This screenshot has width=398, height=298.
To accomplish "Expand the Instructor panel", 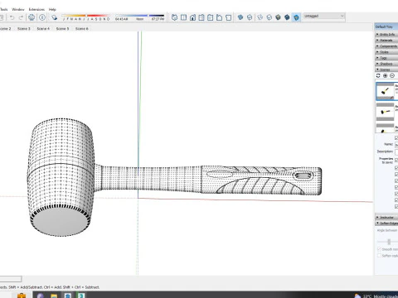I will (x=386, y=218).
